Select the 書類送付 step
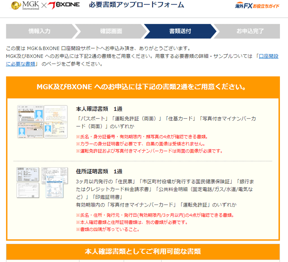Screen dimensions: 288x262 180,31
